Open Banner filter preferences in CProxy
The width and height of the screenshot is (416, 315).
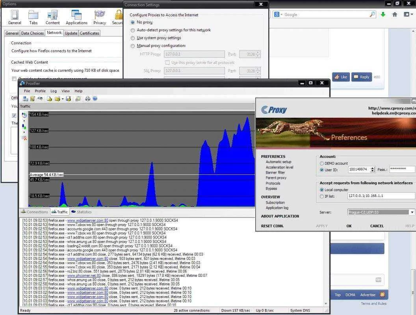pos(275,172)
